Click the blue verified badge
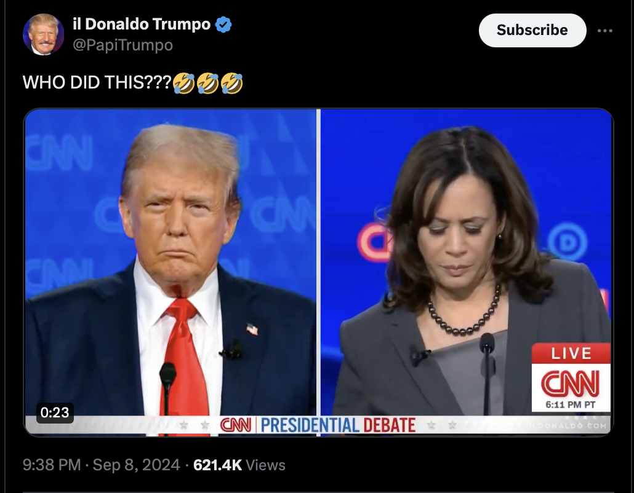The height and width of the screenshot is (493, 634). pos(223,24)
